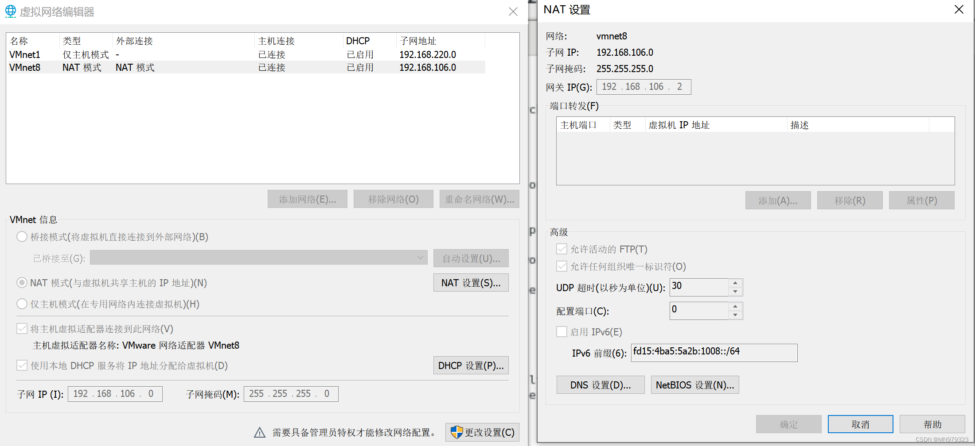The width and height of the screenshot is (975, 446).
Task: Click the 配置端口 input field
Action: 699,311
